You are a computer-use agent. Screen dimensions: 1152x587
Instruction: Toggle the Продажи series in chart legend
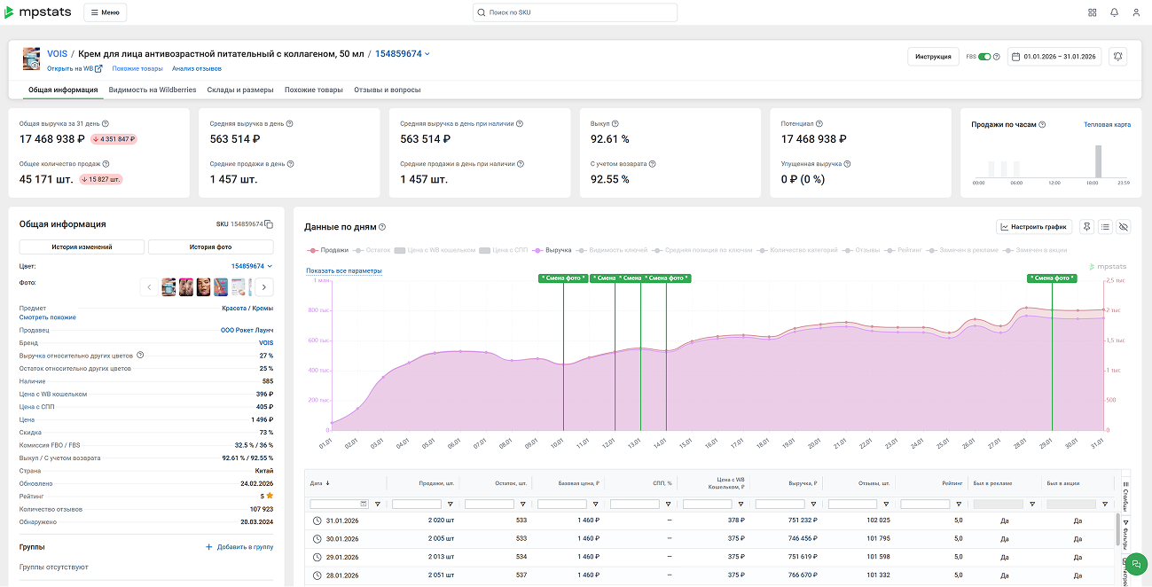(328, 250)
